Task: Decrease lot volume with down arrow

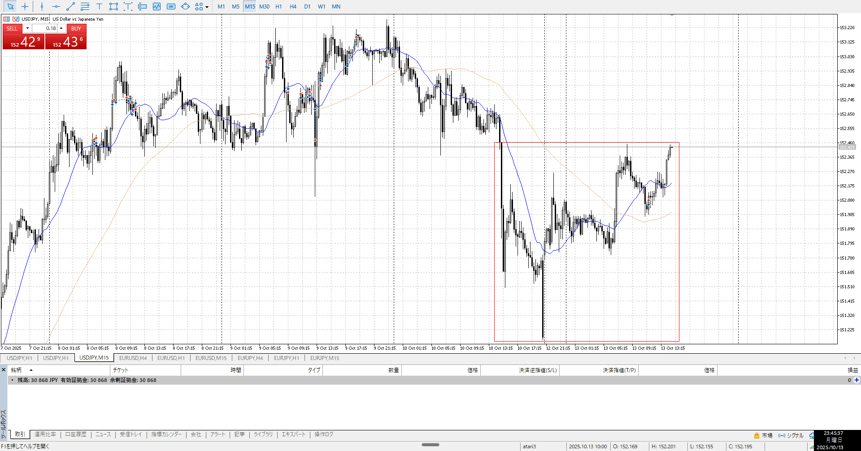Action: click(27, 28)
